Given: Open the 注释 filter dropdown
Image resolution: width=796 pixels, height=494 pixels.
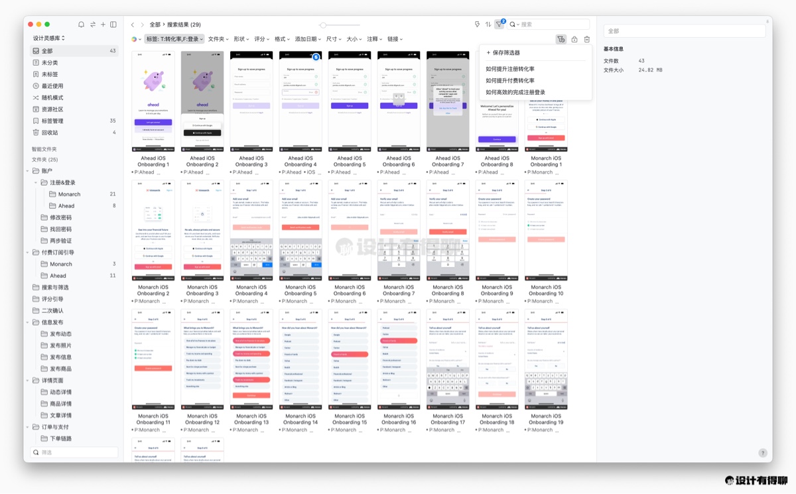Looking at the screenshot, I should click(x=375, y=39).
